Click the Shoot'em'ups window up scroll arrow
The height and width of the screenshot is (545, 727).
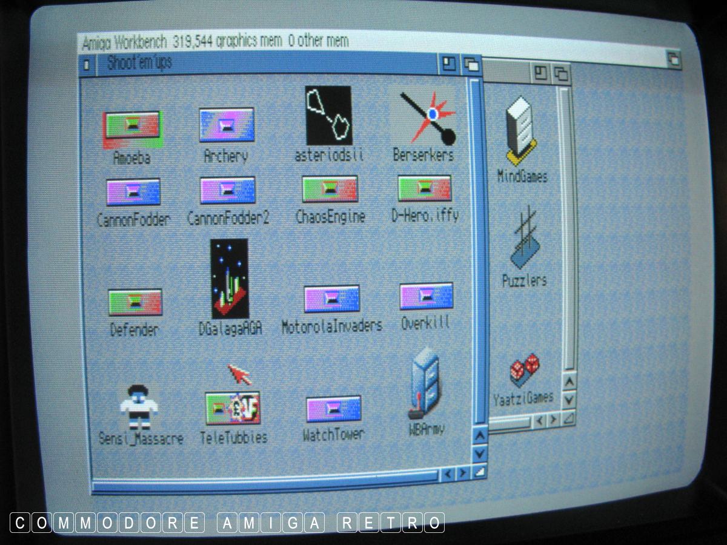[479, 435]
